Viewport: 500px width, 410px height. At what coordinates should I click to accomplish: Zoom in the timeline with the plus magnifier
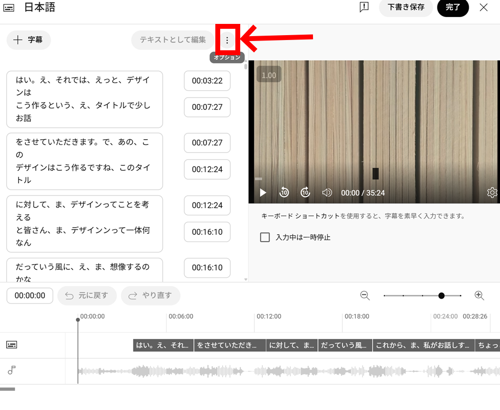coord(479,295)
